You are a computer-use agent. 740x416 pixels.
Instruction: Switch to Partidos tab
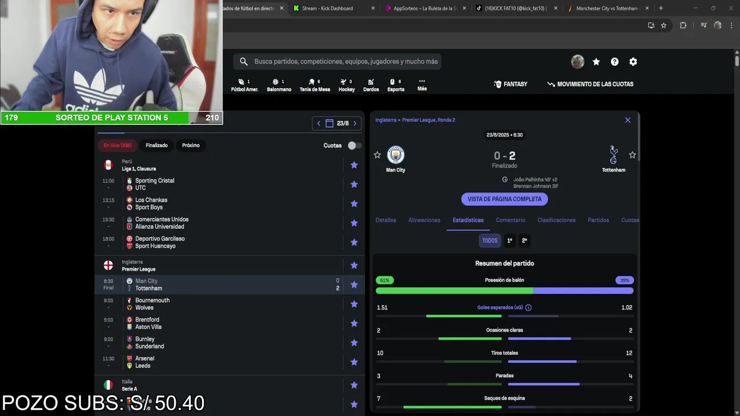[x=598, y=220]
